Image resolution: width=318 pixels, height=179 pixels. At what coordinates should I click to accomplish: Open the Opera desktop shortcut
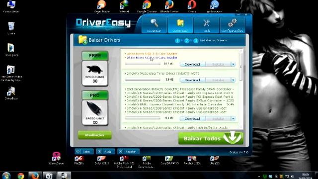[x=192, y=6]
